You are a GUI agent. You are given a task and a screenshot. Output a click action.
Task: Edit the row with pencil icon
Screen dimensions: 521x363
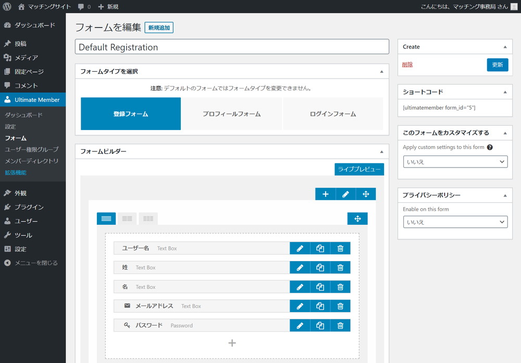coord(345,194)
